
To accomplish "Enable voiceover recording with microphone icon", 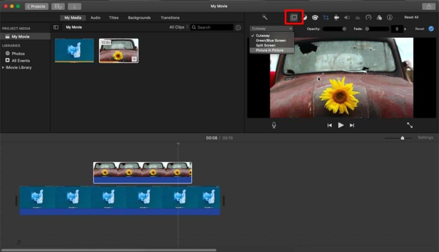I will [x=274, y=125].
